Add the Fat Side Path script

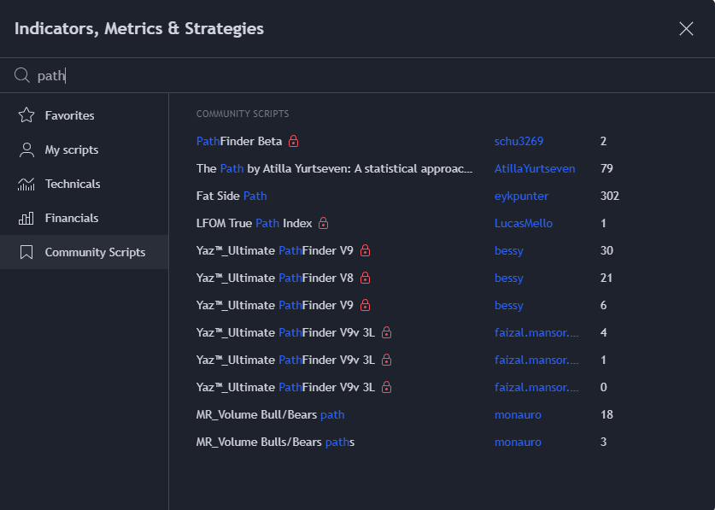[231, 196]
